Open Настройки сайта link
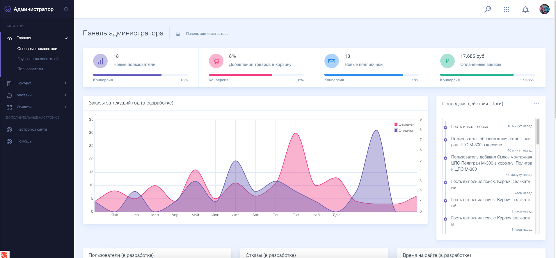The height and width of the screenshot is (258, 556). click(32, 129)
